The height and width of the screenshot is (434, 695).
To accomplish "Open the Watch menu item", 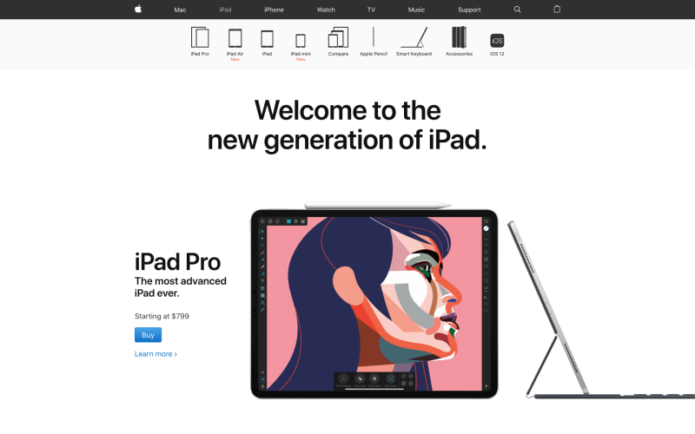I will 326,10.
